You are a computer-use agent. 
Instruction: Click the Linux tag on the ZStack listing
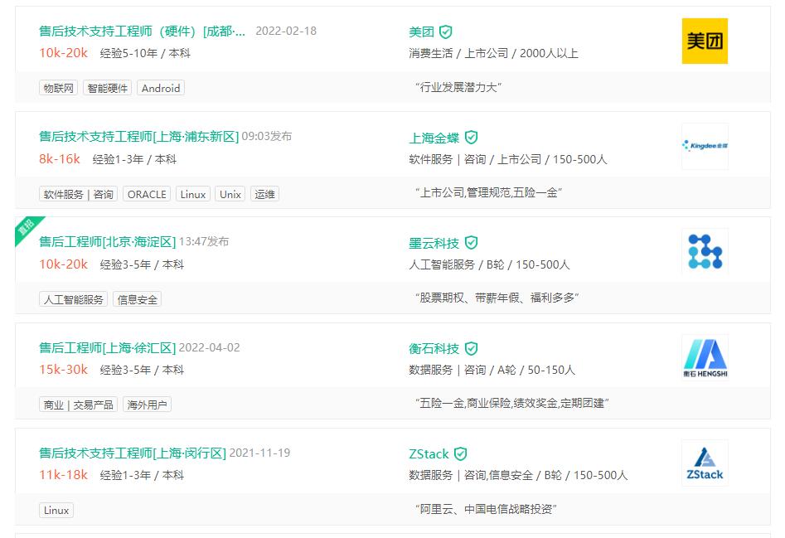point(56,511)
